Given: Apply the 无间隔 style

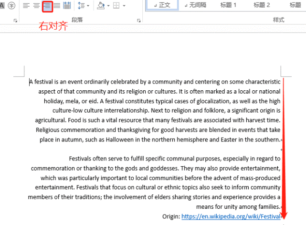Looking at the screenshot, I should pos(196,5).
